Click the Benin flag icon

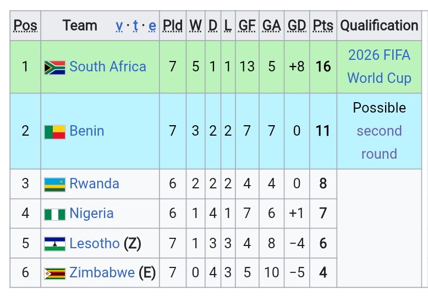pyautogui.click(x=55, y=132)
